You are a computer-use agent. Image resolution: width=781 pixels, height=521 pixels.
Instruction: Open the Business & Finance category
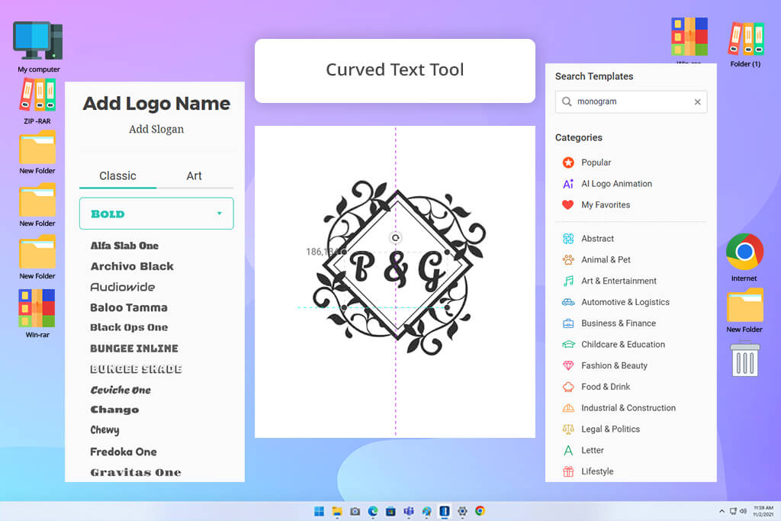pos(609,323)
